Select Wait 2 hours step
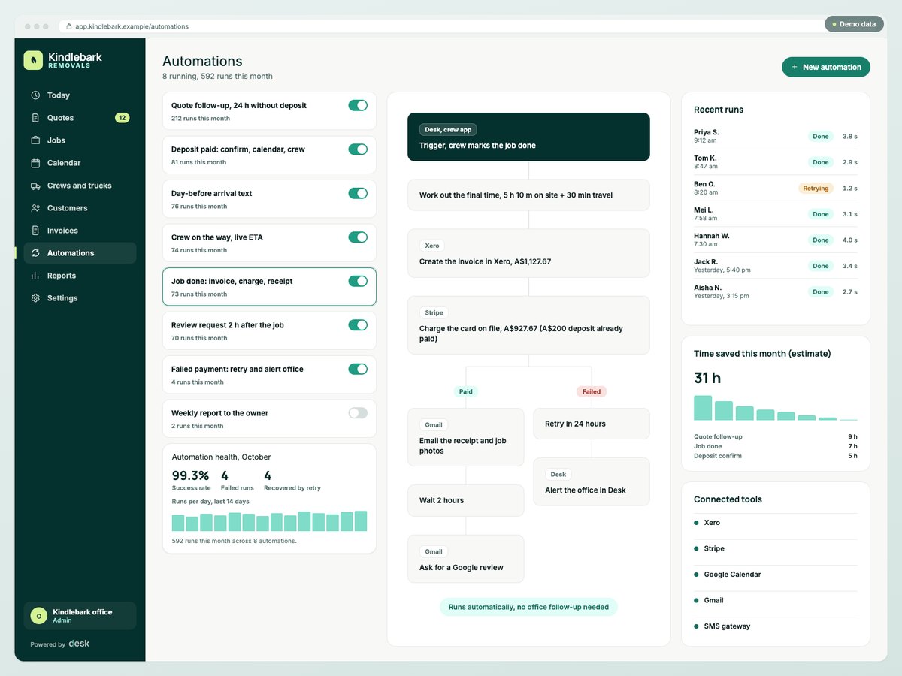902x676 pixels. [x=466, y=500]
